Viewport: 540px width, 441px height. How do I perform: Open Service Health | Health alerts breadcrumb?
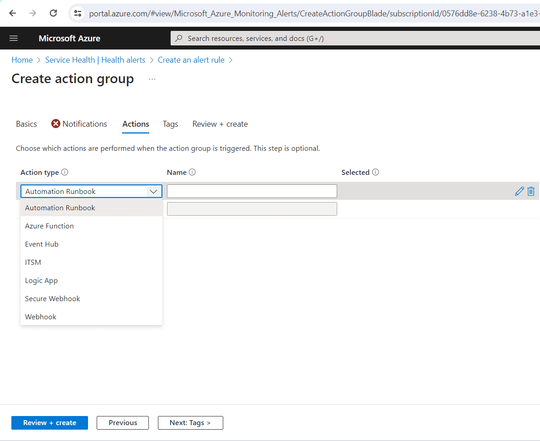[95, 60]
